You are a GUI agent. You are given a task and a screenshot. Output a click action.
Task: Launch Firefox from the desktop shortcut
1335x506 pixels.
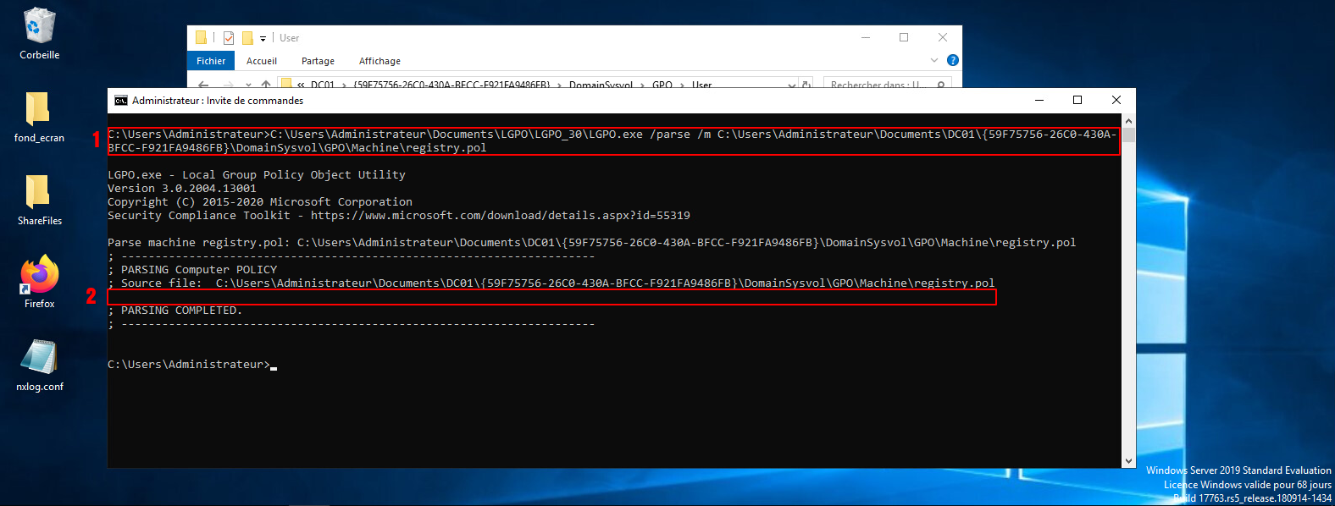point(39,275)
